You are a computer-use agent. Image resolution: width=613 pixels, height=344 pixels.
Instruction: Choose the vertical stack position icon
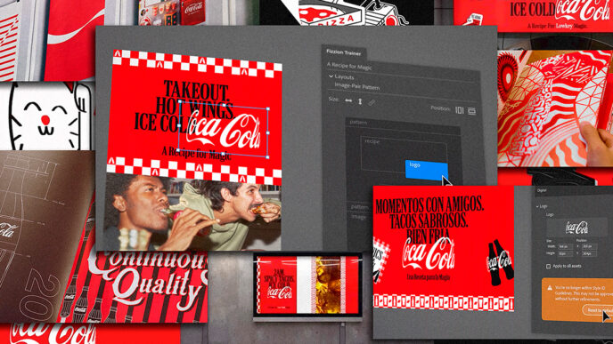coord(472,111)
